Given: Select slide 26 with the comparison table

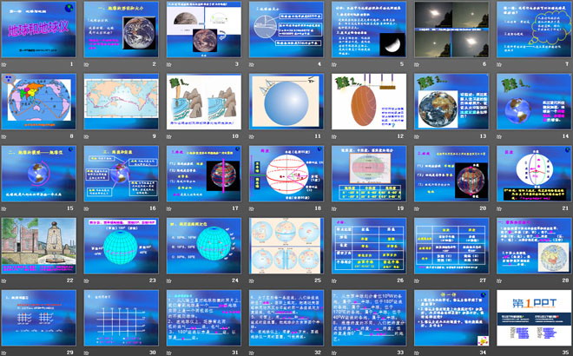Looking at the screenshot, I should click(x=369, y=246).
